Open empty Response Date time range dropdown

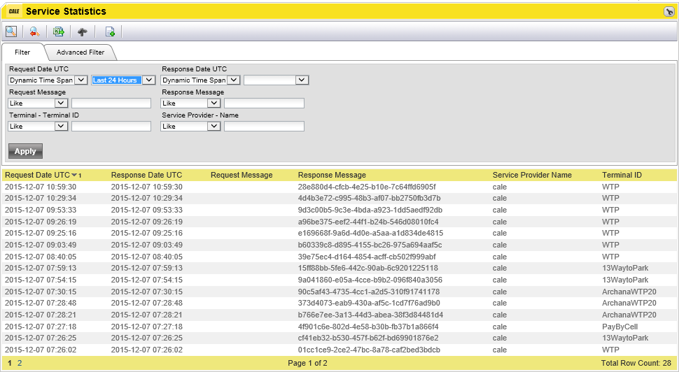coord(276,80)
